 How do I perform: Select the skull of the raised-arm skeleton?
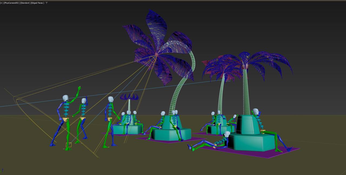coord(65,98)
